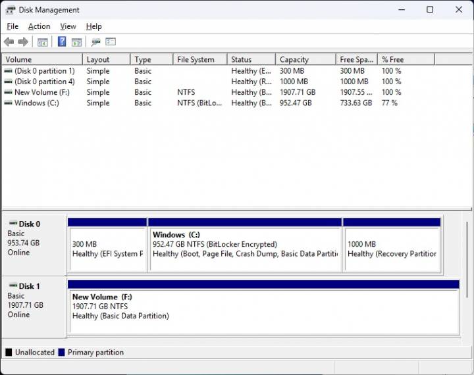This screenshot has height=375, width=474.
Task: Click Show/Hide Console Tree toolbar icon
Action: tap(42, 42)
